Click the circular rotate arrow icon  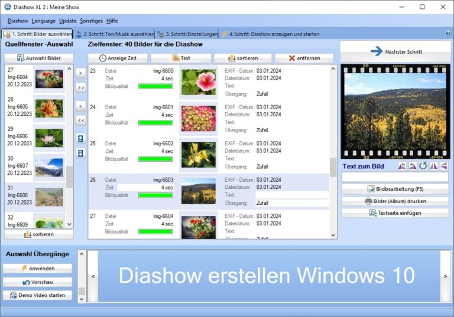pos(423,166)
